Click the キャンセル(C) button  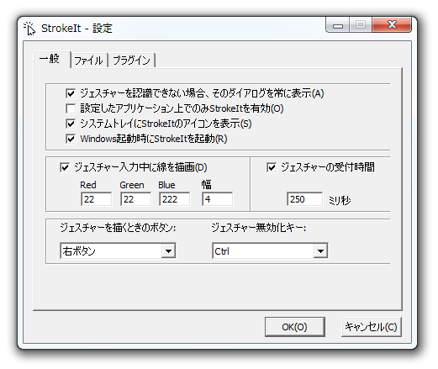point(372,327)
